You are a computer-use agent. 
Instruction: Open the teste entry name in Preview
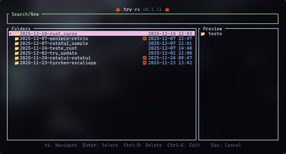[215, 34]
